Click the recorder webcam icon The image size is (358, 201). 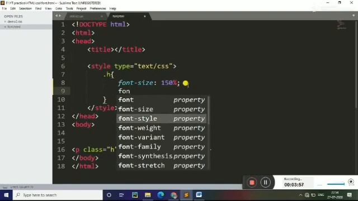(351, 181)
